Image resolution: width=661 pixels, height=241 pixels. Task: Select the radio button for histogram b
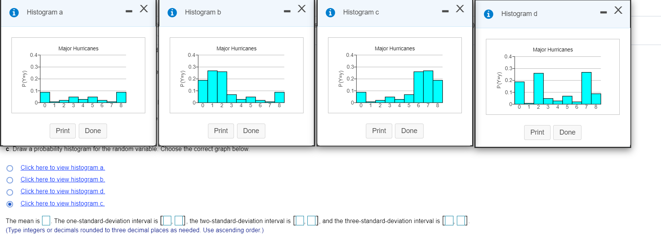tap(10, 180)
